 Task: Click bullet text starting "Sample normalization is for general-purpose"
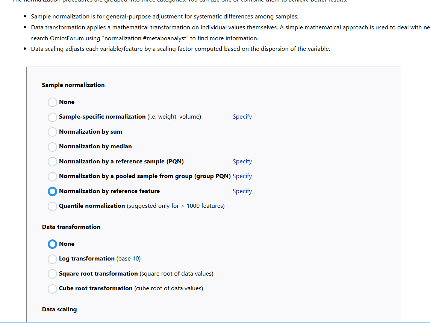(x=165, y=17)
